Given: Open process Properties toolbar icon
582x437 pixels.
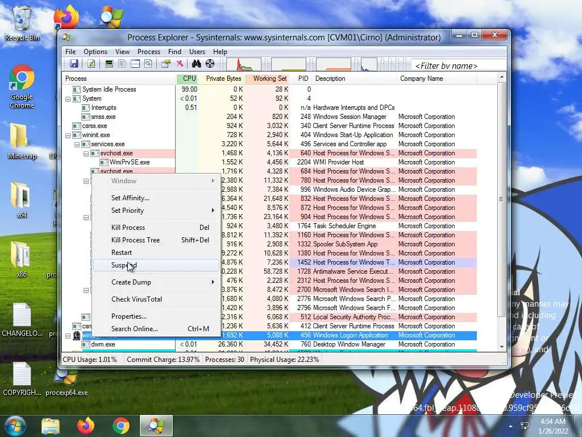Looking at the screenshot, I should pos(165,64).
